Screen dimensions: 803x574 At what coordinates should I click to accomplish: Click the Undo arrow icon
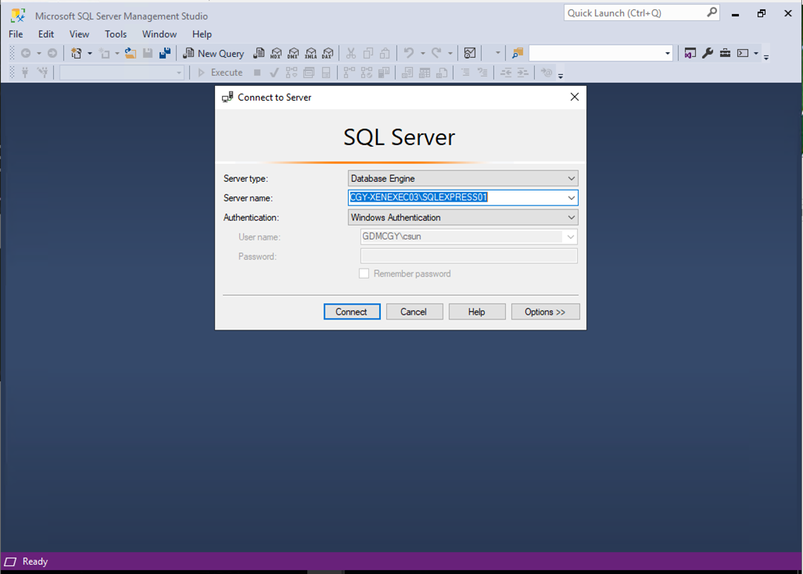click(x=409, y=52)
